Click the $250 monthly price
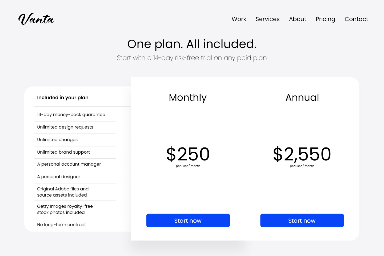384x256 pixels. click(x=188, y=154)
